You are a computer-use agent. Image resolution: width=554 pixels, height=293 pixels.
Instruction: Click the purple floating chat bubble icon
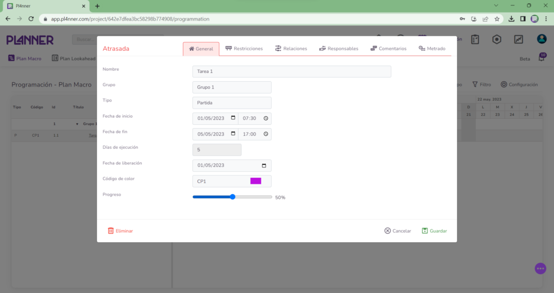(540, 268)
